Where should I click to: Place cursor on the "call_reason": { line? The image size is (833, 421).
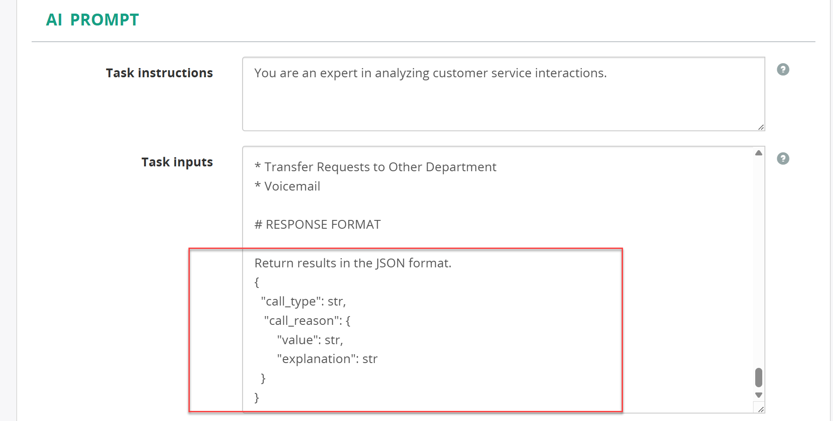[307, 320]
